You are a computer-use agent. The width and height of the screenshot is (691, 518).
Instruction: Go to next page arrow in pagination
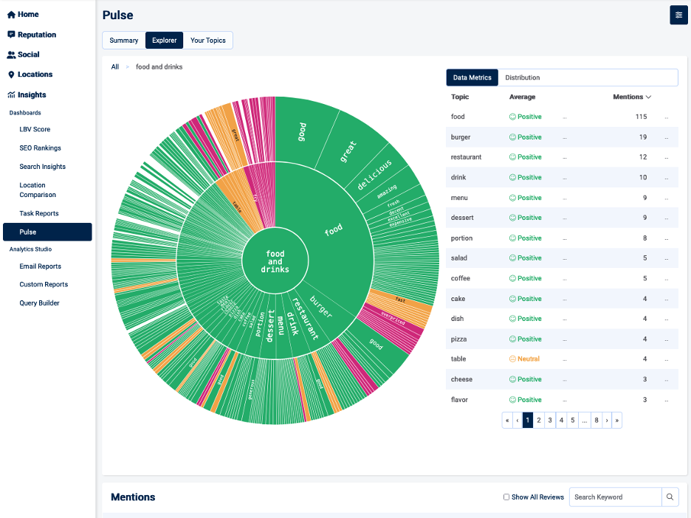coord(607,421)
